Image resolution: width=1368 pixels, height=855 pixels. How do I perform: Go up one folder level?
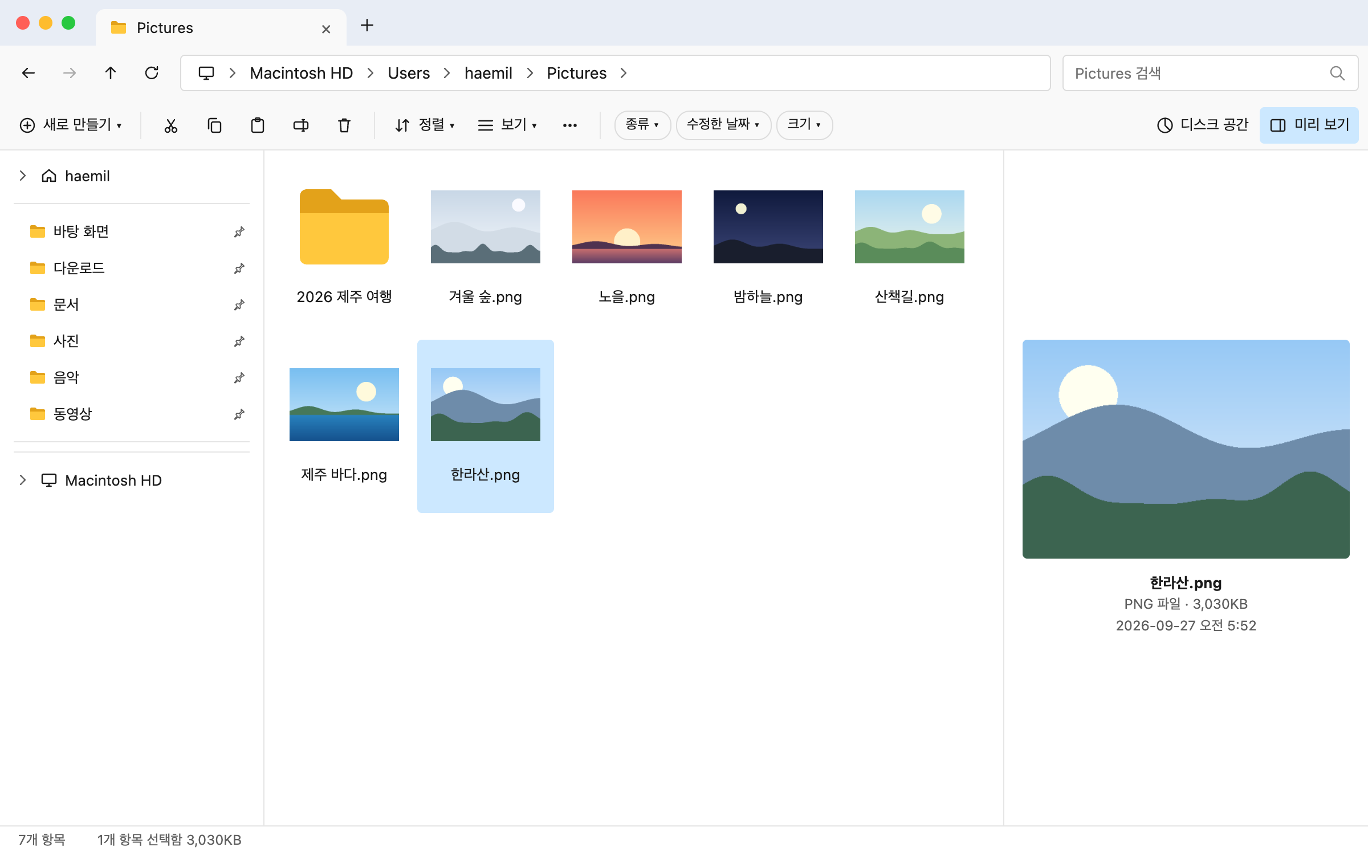(x=110, y=73)
